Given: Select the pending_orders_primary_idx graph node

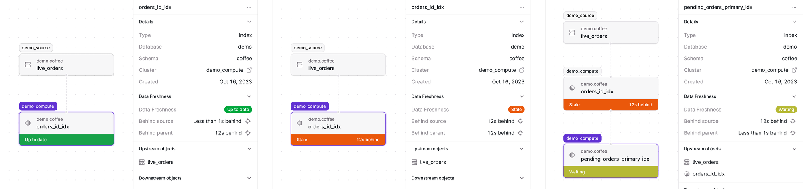Looking at the screenshot, I should click(614, 155).
